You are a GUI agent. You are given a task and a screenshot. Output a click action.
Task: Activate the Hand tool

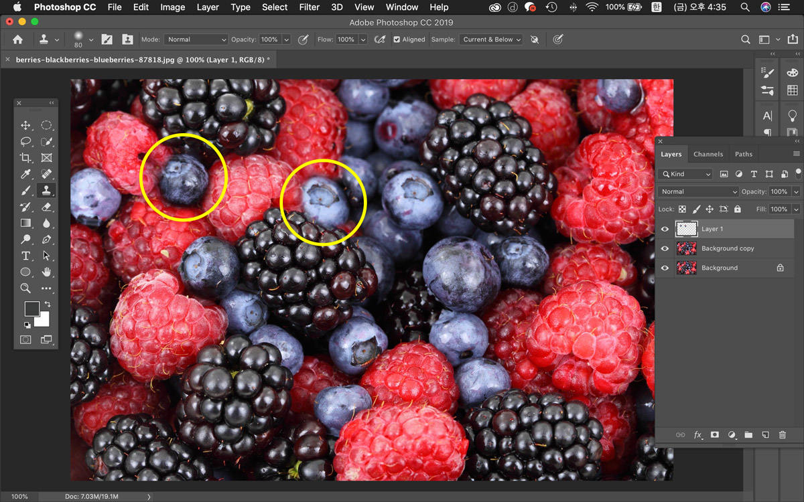click(x=46, y=272)
